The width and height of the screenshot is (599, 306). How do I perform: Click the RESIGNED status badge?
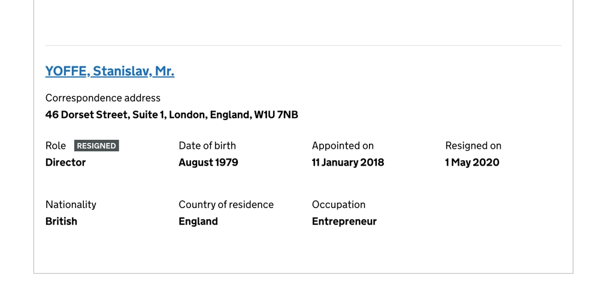click(x=96, y=146)
